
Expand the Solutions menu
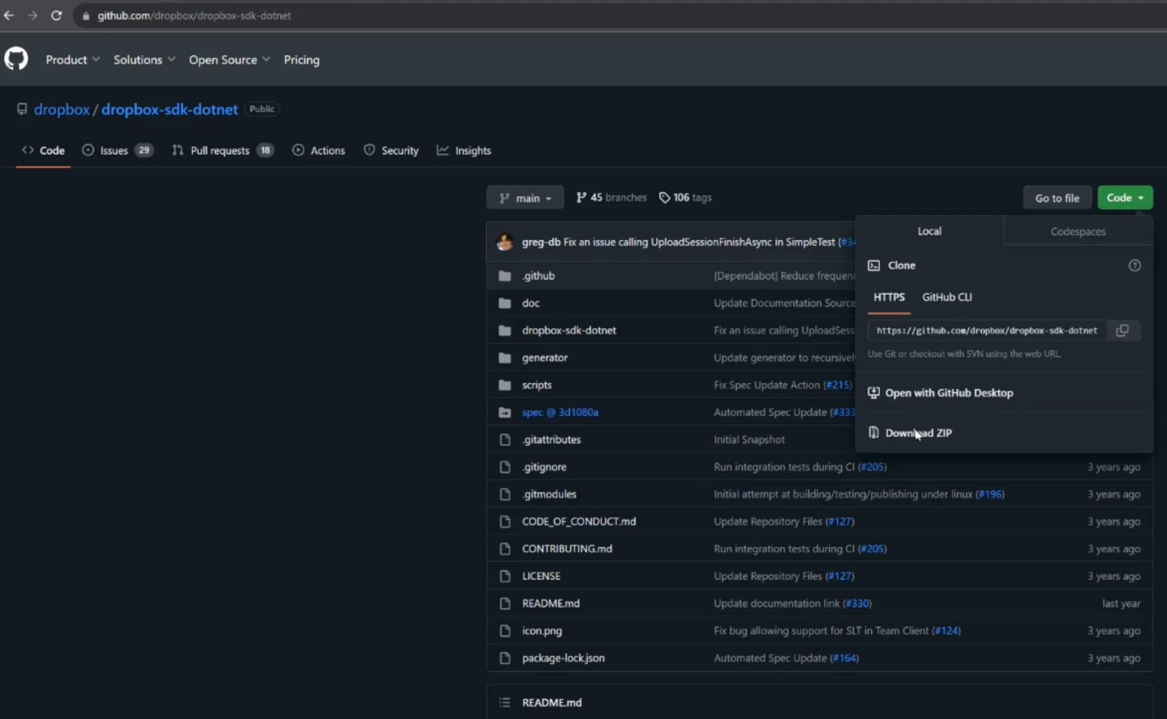(144, 59)
